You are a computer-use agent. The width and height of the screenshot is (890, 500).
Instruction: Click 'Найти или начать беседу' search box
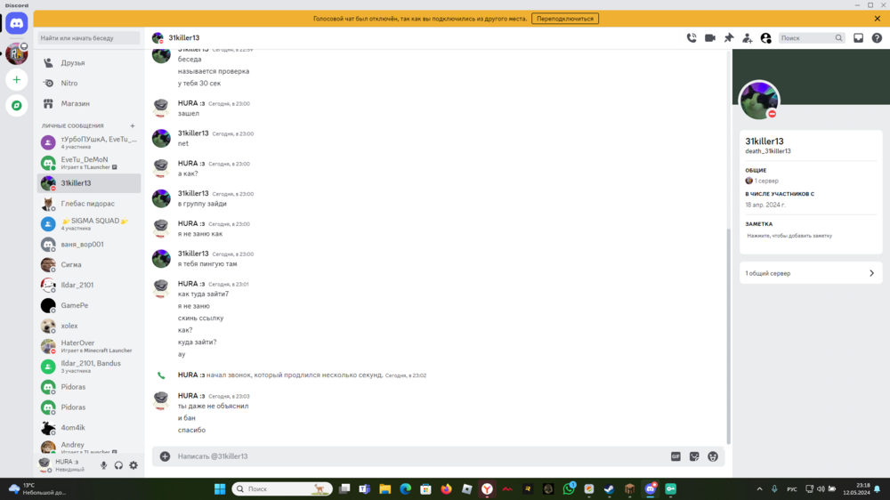tap(88, 38)
